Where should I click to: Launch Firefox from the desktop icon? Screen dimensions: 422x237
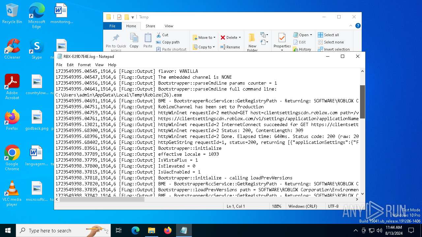coord(12,120)
